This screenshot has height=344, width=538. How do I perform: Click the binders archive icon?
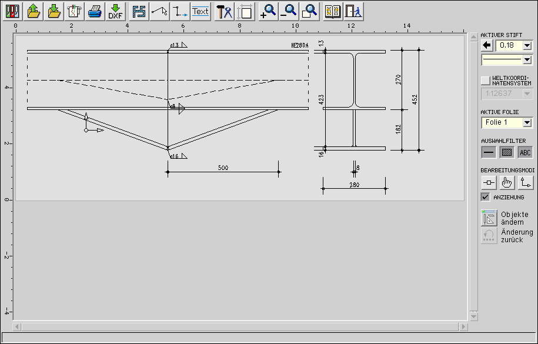[13, 11]
